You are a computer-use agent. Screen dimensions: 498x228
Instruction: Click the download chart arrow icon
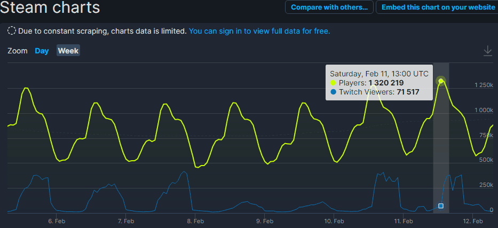coord(487,51)
